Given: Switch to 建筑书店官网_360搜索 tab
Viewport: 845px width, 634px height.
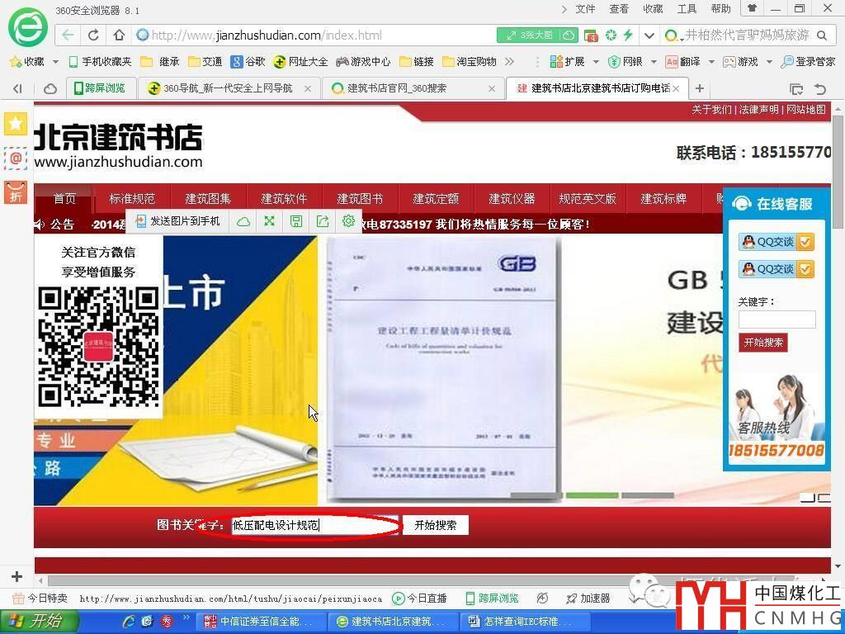Looking at the screenshot, I should click(411, 88).
